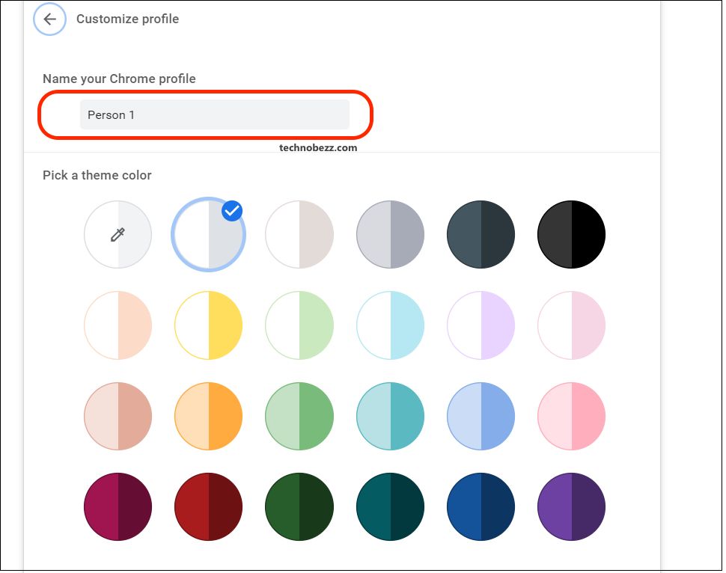This screenshot has height=573, width=726.
Task: Select the bright yellow theme color
Action: (208, 325)
